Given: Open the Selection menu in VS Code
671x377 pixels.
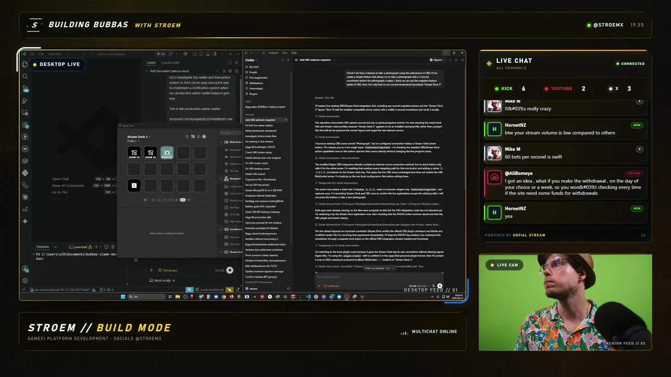Looking at the screenshot, I should [x=55, y=54].
